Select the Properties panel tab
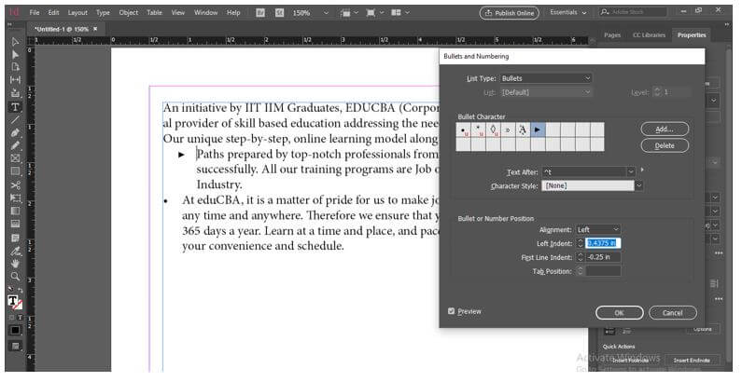This screenshot has width=742, height=382. [x=692, y=35]
